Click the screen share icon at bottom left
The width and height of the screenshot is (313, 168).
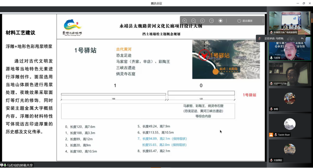pos(2,165)
